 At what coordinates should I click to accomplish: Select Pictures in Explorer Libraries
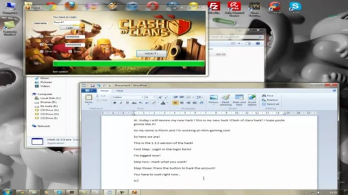pyautogui.click(x=44, y=82)
